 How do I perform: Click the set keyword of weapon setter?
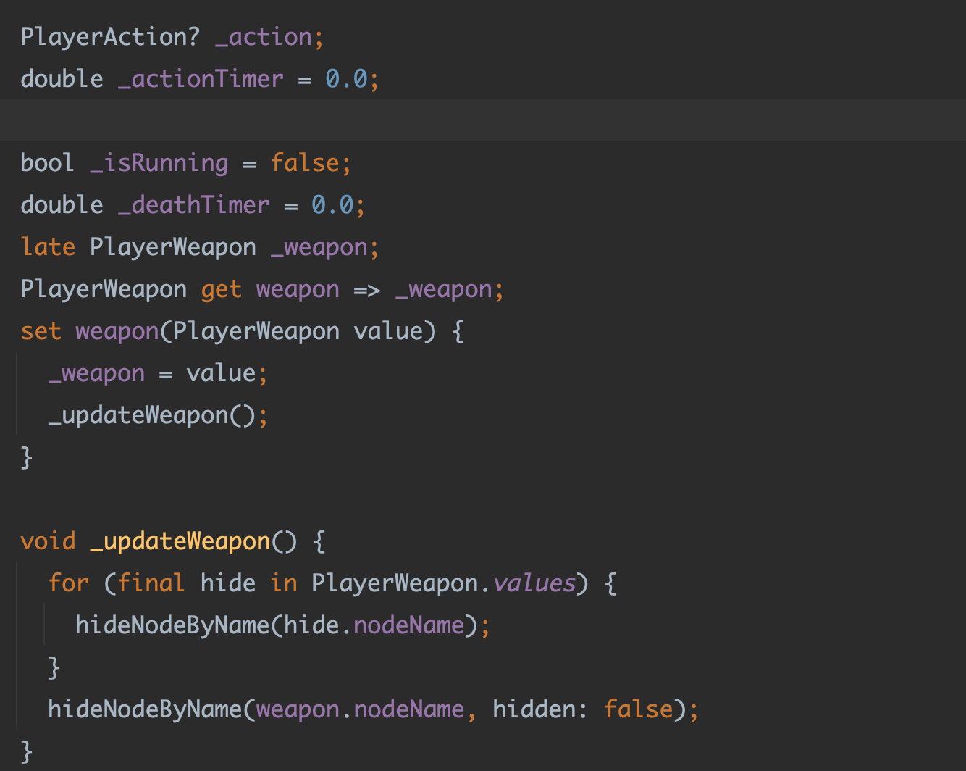(x=41, y=331)
